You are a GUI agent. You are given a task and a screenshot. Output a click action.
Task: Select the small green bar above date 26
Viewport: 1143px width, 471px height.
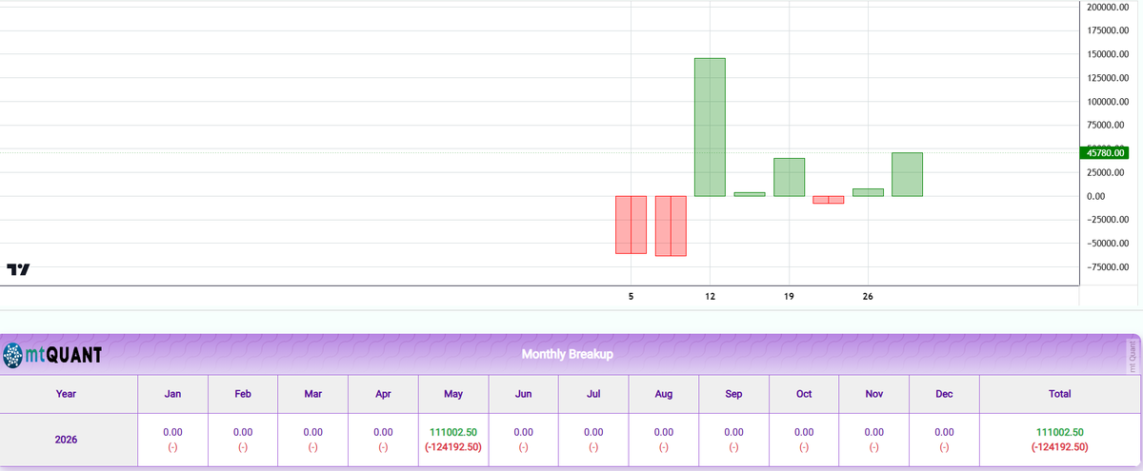pyautogui.click(x=868, y=192)
